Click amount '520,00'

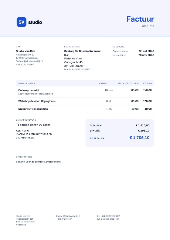click(x=147, y=101)
